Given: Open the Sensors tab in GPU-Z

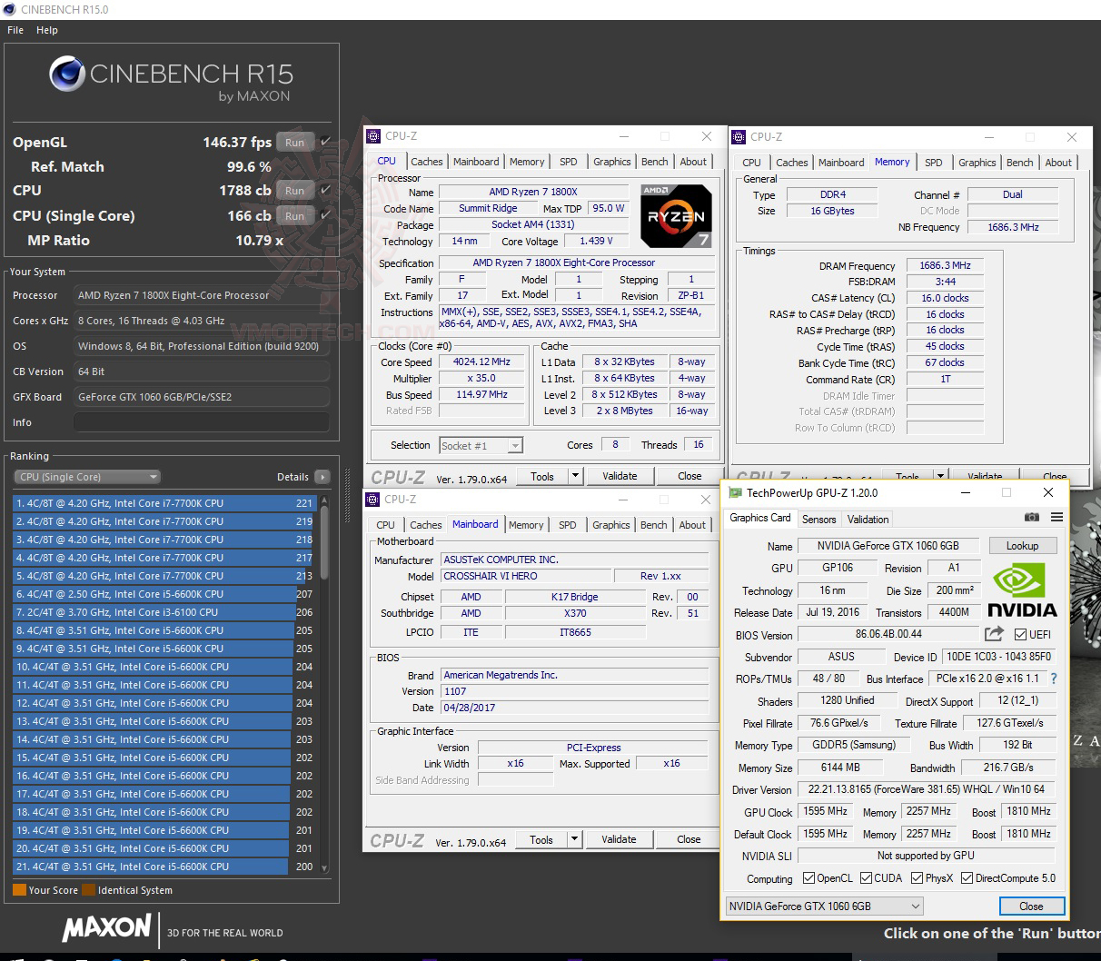Looking at the screenshot, I should click(x=818, y=520).
